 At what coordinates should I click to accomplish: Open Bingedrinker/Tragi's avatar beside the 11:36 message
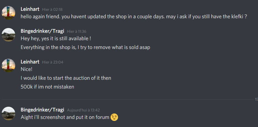tap(8, 35)
